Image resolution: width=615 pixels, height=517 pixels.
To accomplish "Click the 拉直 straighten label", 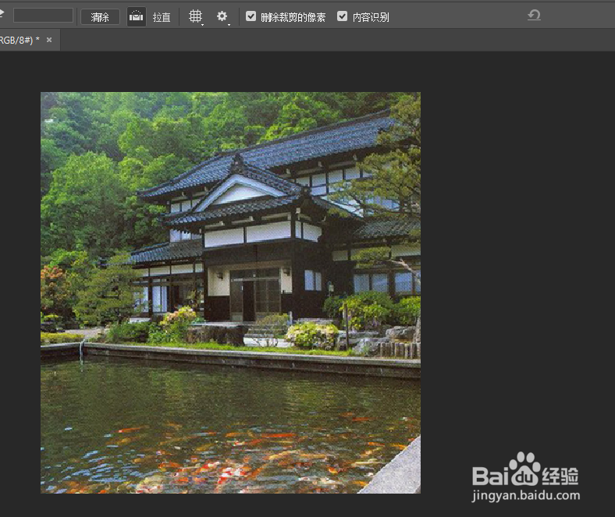I will point(162,17).
